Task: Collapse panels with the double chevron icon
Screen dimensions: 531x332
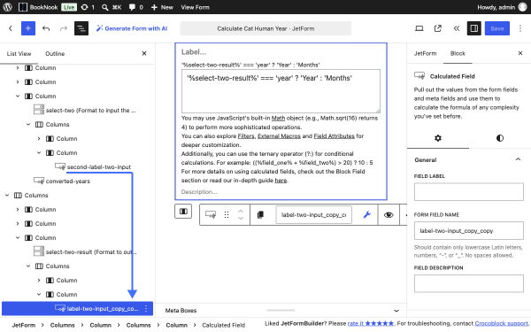Action: [457, 28]
